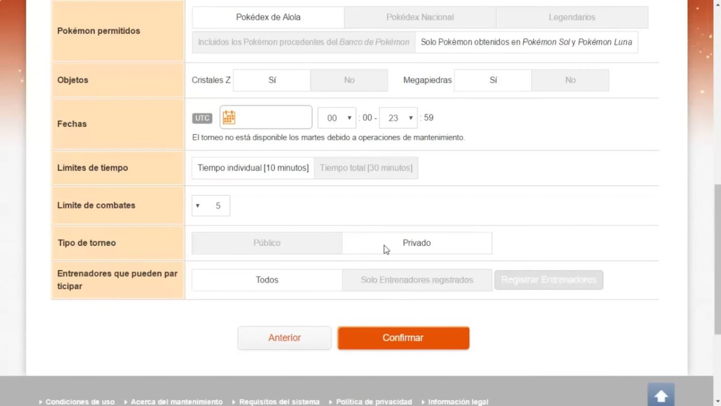
Task: Click the Límites de tiempo label
Action: (x=93, y=168)
